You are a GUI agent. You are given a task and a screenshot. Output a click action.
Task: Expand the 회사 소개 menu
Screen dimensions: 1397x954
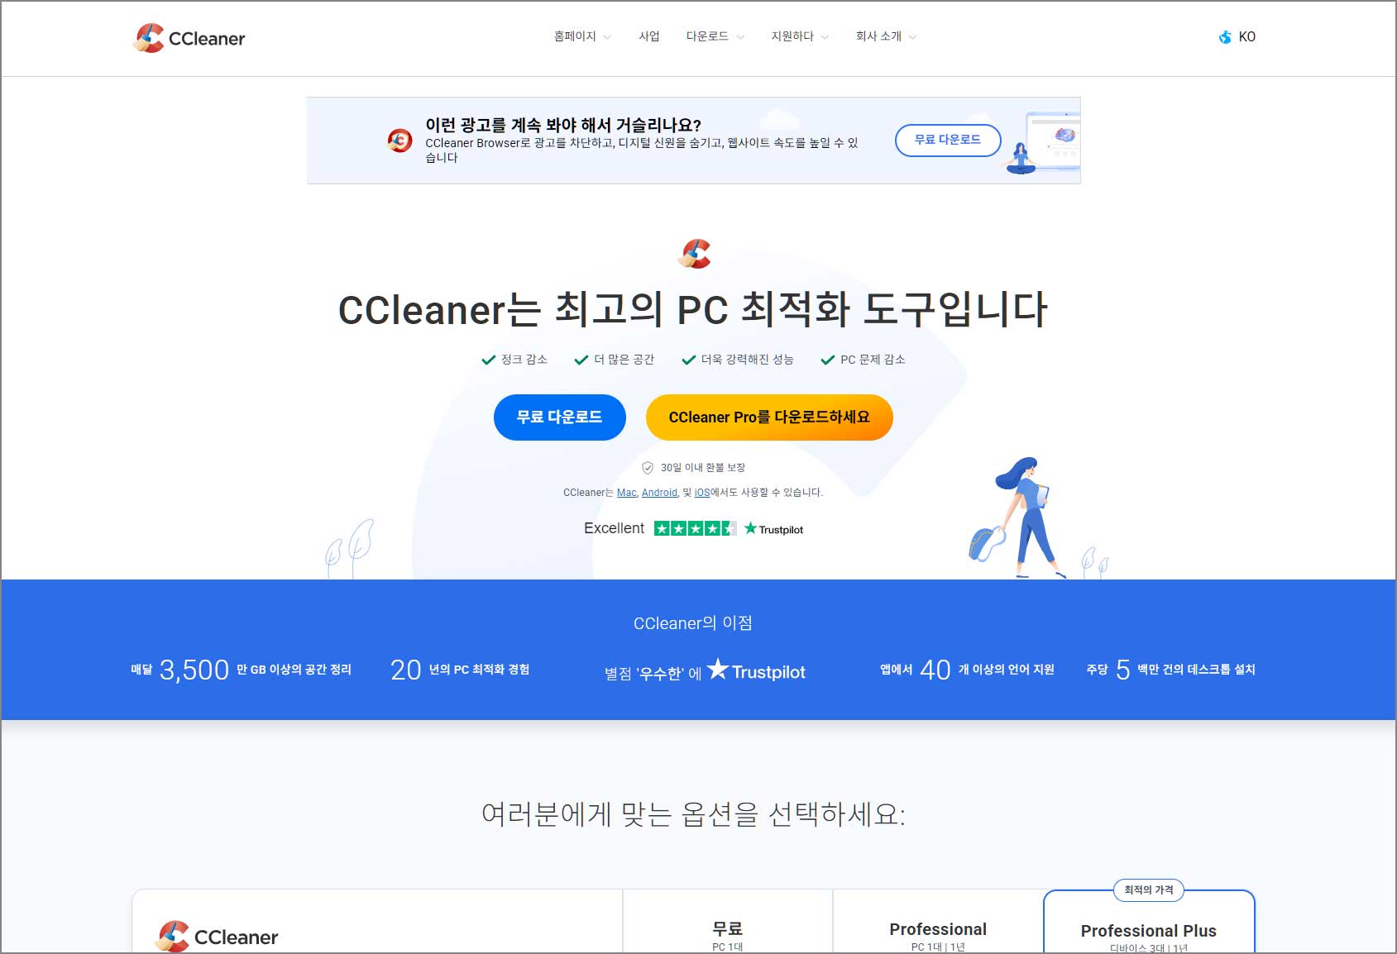pos(878,36)
